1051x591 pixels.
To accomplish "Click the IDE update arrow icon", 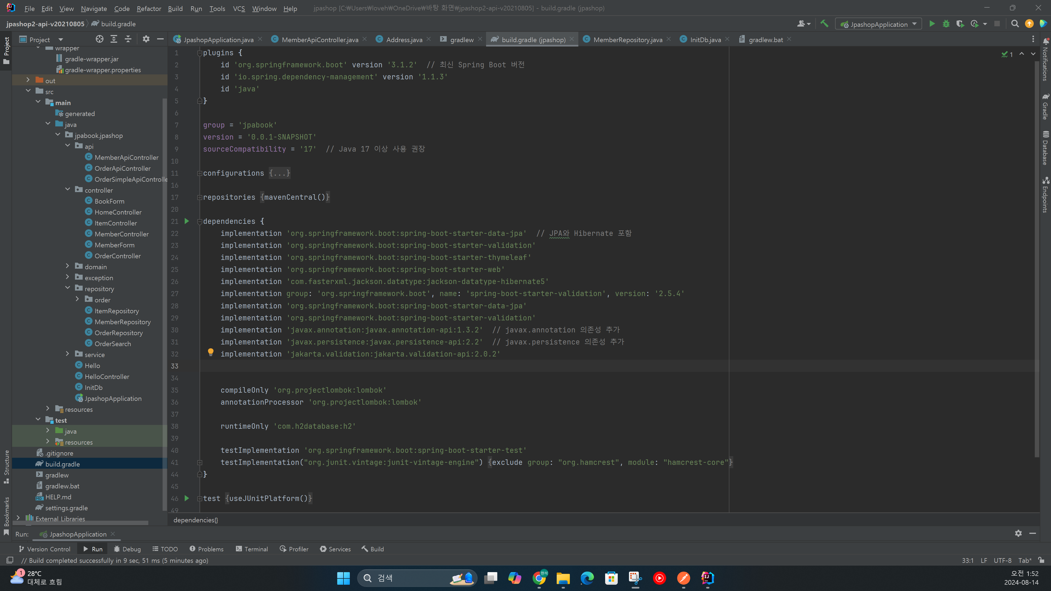I will click(x=1029, y=24).
